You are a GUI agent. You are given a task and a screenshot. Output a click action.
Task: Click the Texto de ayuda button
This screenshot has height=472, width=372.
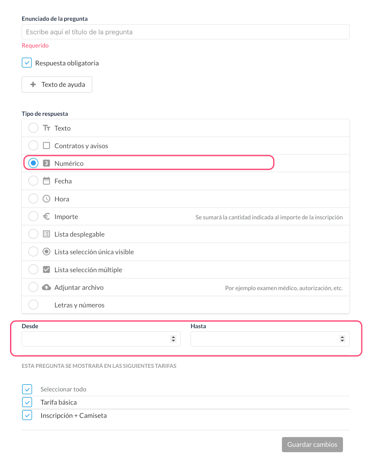pos(57,85)
